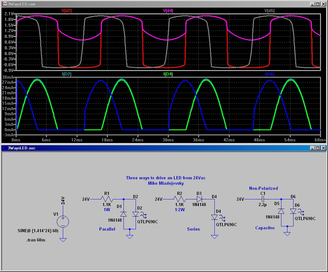Click ground symbol of Parallel circuit
The image size is (328, 272).
pyautogui.click(x=130, y=237)
